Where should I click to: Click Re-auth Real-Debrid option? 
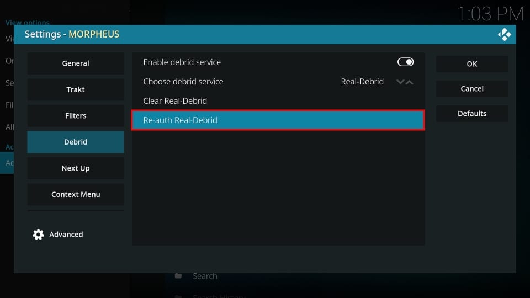coord(278,120)
